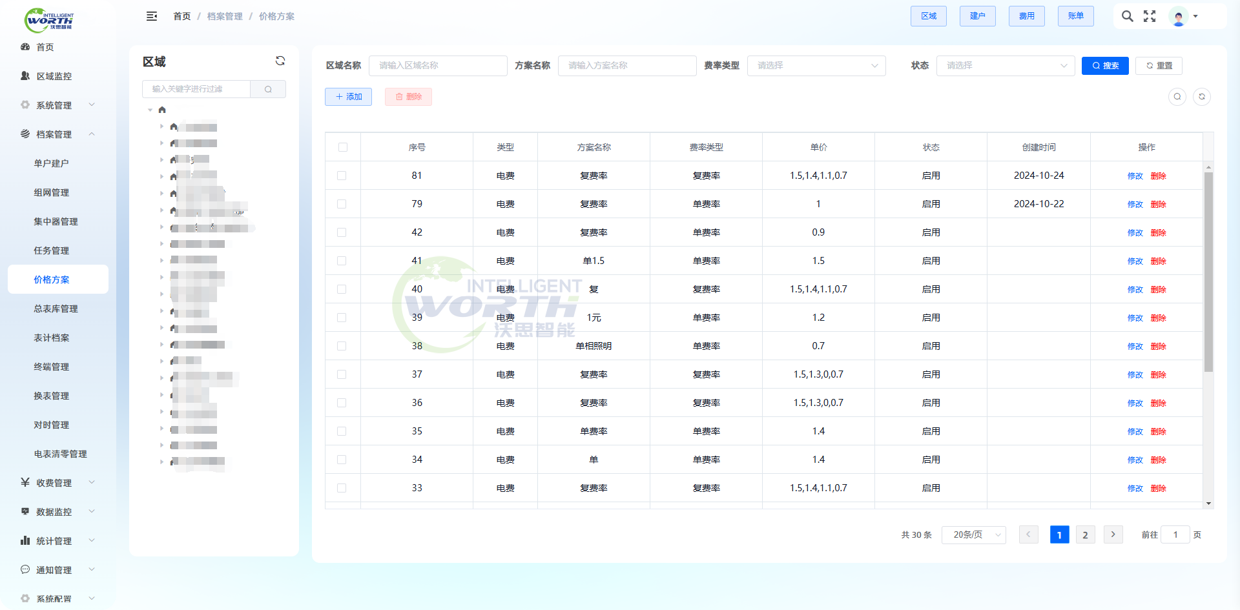Collapse the 档案管理 menu
1240x610 pixels.
(92, 134)
